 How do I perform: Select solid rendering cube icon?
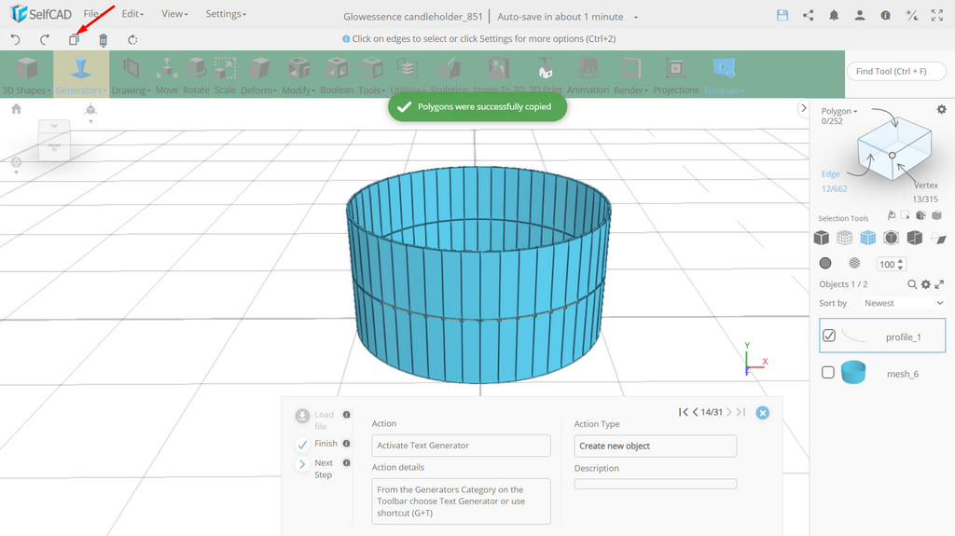(821, 238)
